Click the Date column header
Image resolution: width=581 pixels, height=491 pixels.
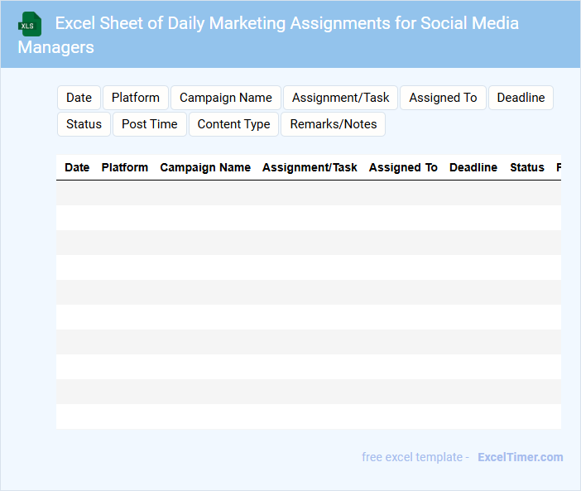[x=77, y=167]
